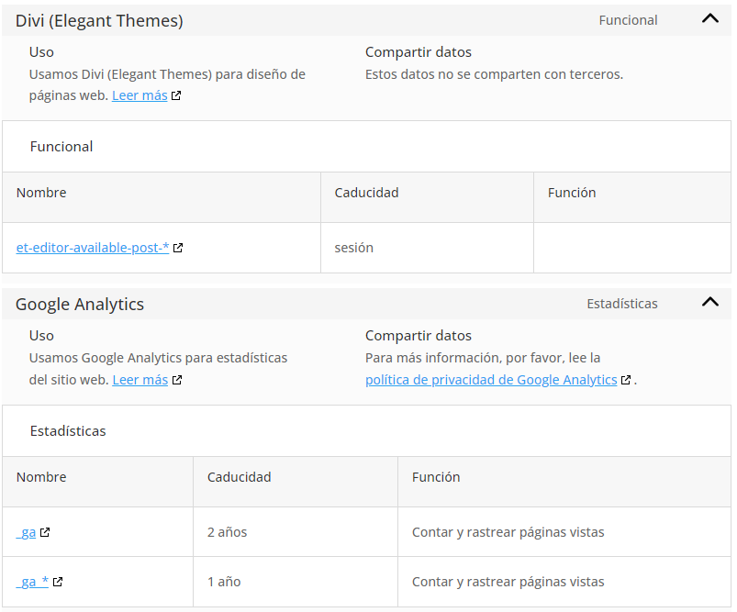Click the 'Uso' heading under Divi
Screen dimensions: 737x612
[41, 52]
